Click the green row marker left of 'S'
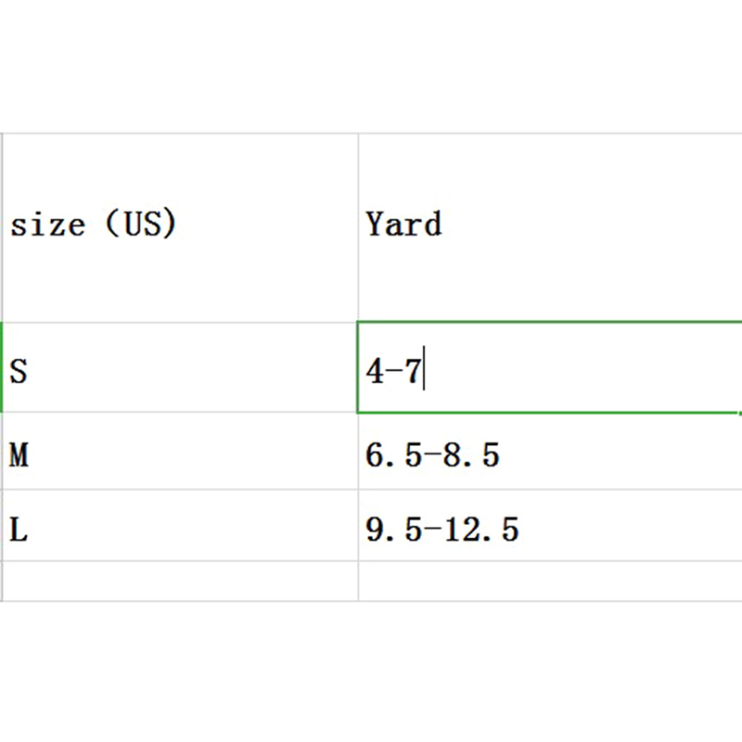This screenshot has width=742, height=742. 2,368
